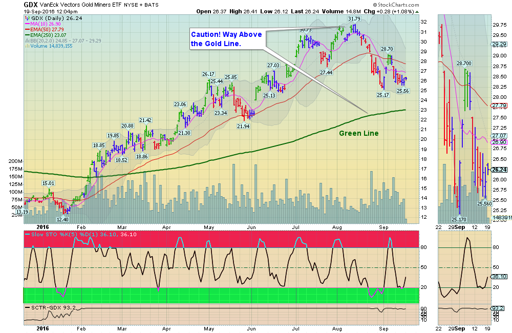Click the Green Line chart label
This screenshot has height=333, width=512.
pos(358,133)
